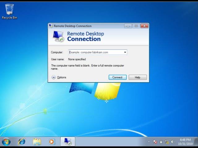Launch Internet Explorer from the taskbar
198x148 pixels.
click(22, 142)
